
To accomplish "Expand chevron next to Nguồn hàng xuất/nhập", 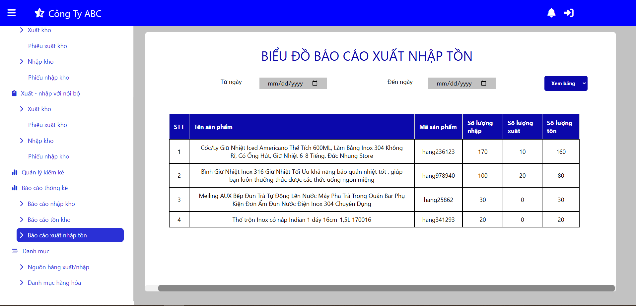I will (22, 267).
